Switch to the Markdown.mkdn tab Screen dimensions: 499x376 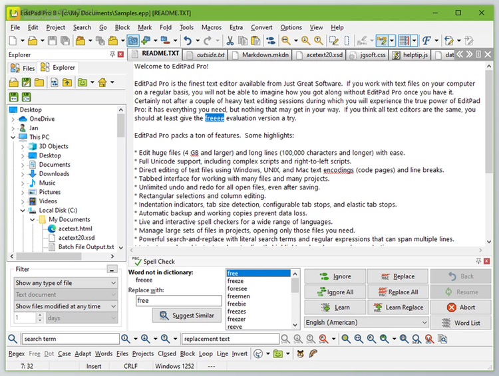tap(261, 55)
